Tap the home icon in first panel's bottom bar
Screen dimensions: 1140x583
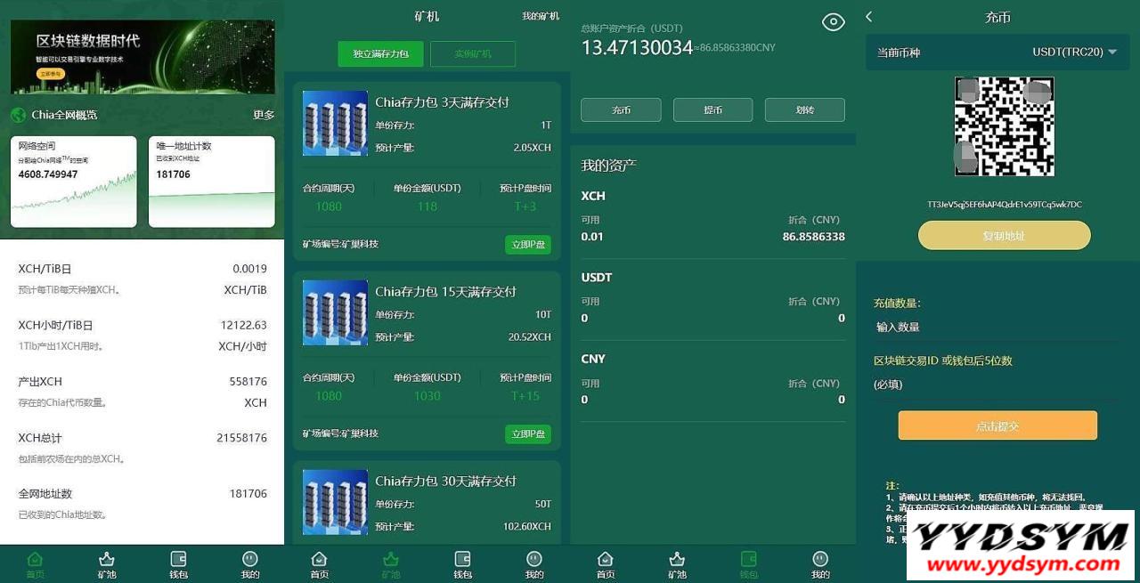coord(35,559)
